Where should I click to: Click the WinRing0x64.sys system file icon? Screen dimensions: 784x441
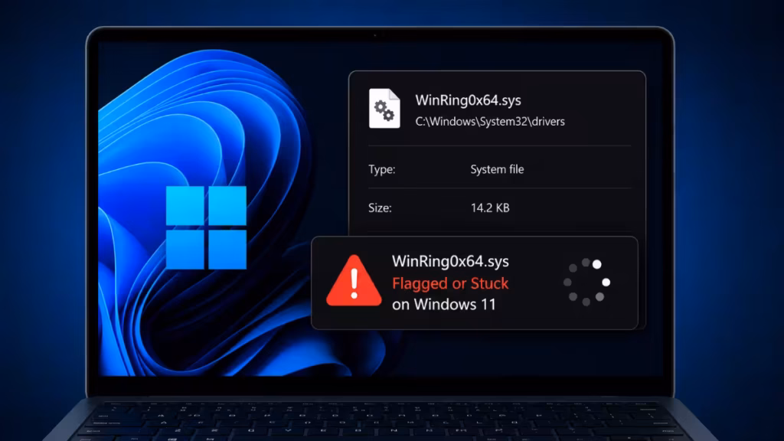pyautogui.click(x=384, y=109)
